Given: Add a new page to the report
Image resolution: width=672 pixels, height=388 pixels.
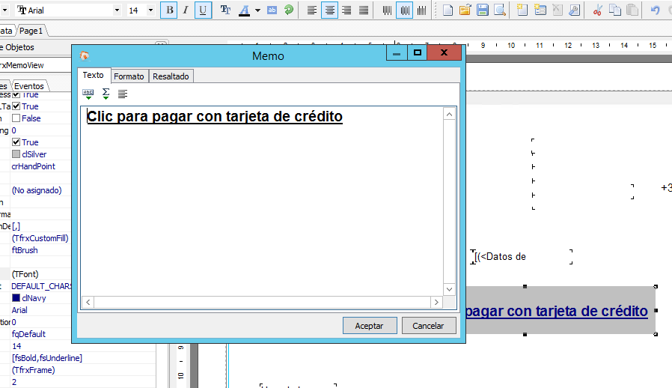Looking at the screenshot, I should point(522,10).
